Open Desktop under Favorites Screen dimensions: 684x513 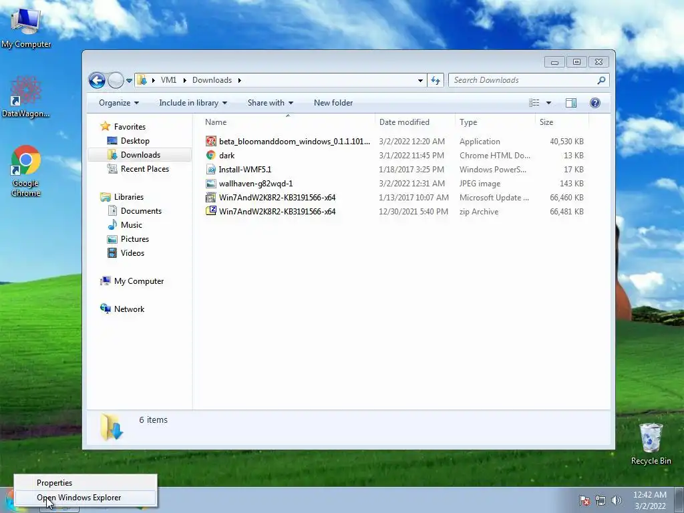(x=135, y=141)
